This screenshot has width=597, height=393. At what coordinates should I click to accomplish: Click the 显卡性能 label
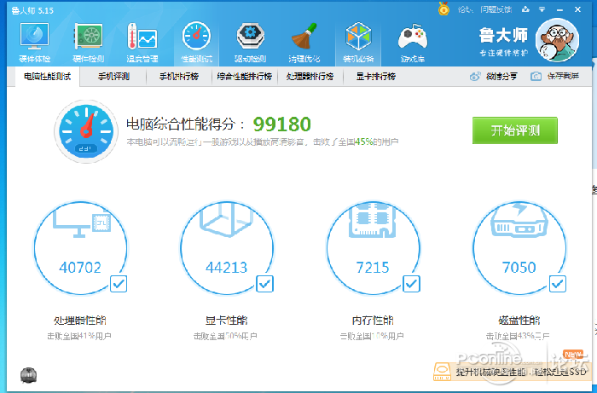tap(226, 321)
